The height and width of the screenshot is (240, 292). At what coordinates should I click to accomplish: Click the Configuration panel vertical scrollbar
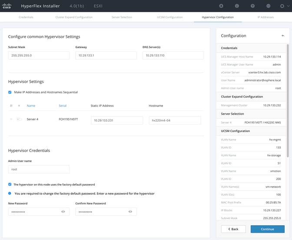pos(288,100)
